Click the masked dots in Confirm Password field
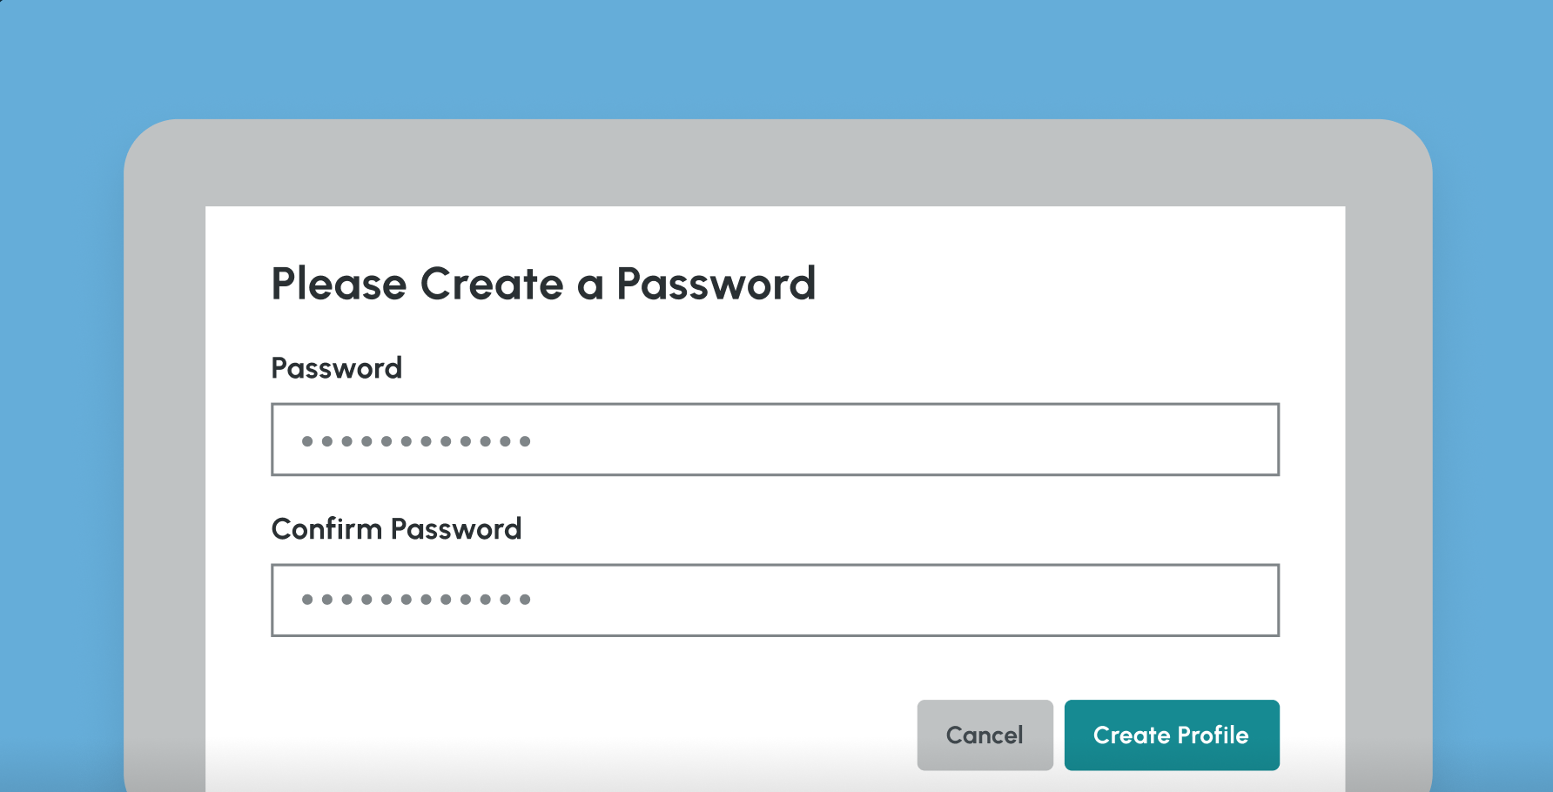Screen dimensions: 1553x792 tap(415, 600)
